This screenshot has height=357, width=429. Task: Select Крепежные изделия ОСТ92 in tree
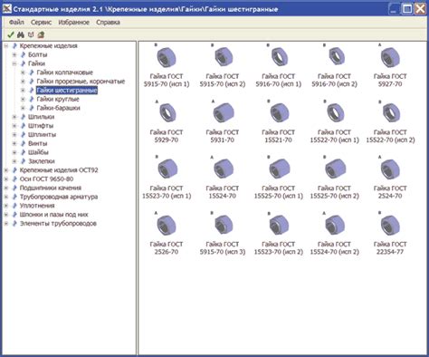(59, 170)
